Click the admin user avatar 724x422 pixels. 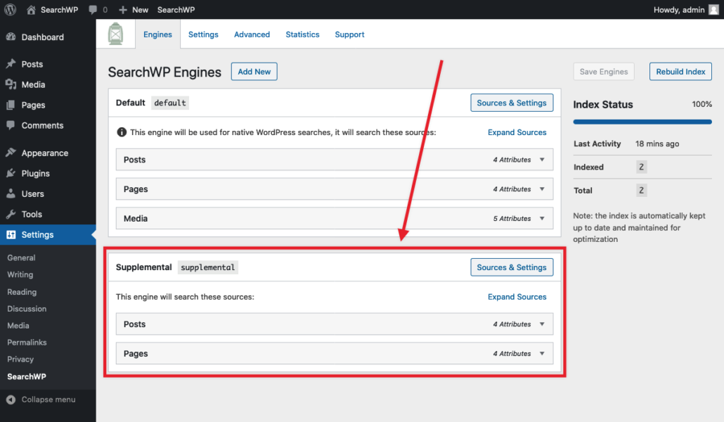pyautogui.click(x=713, y=10)
